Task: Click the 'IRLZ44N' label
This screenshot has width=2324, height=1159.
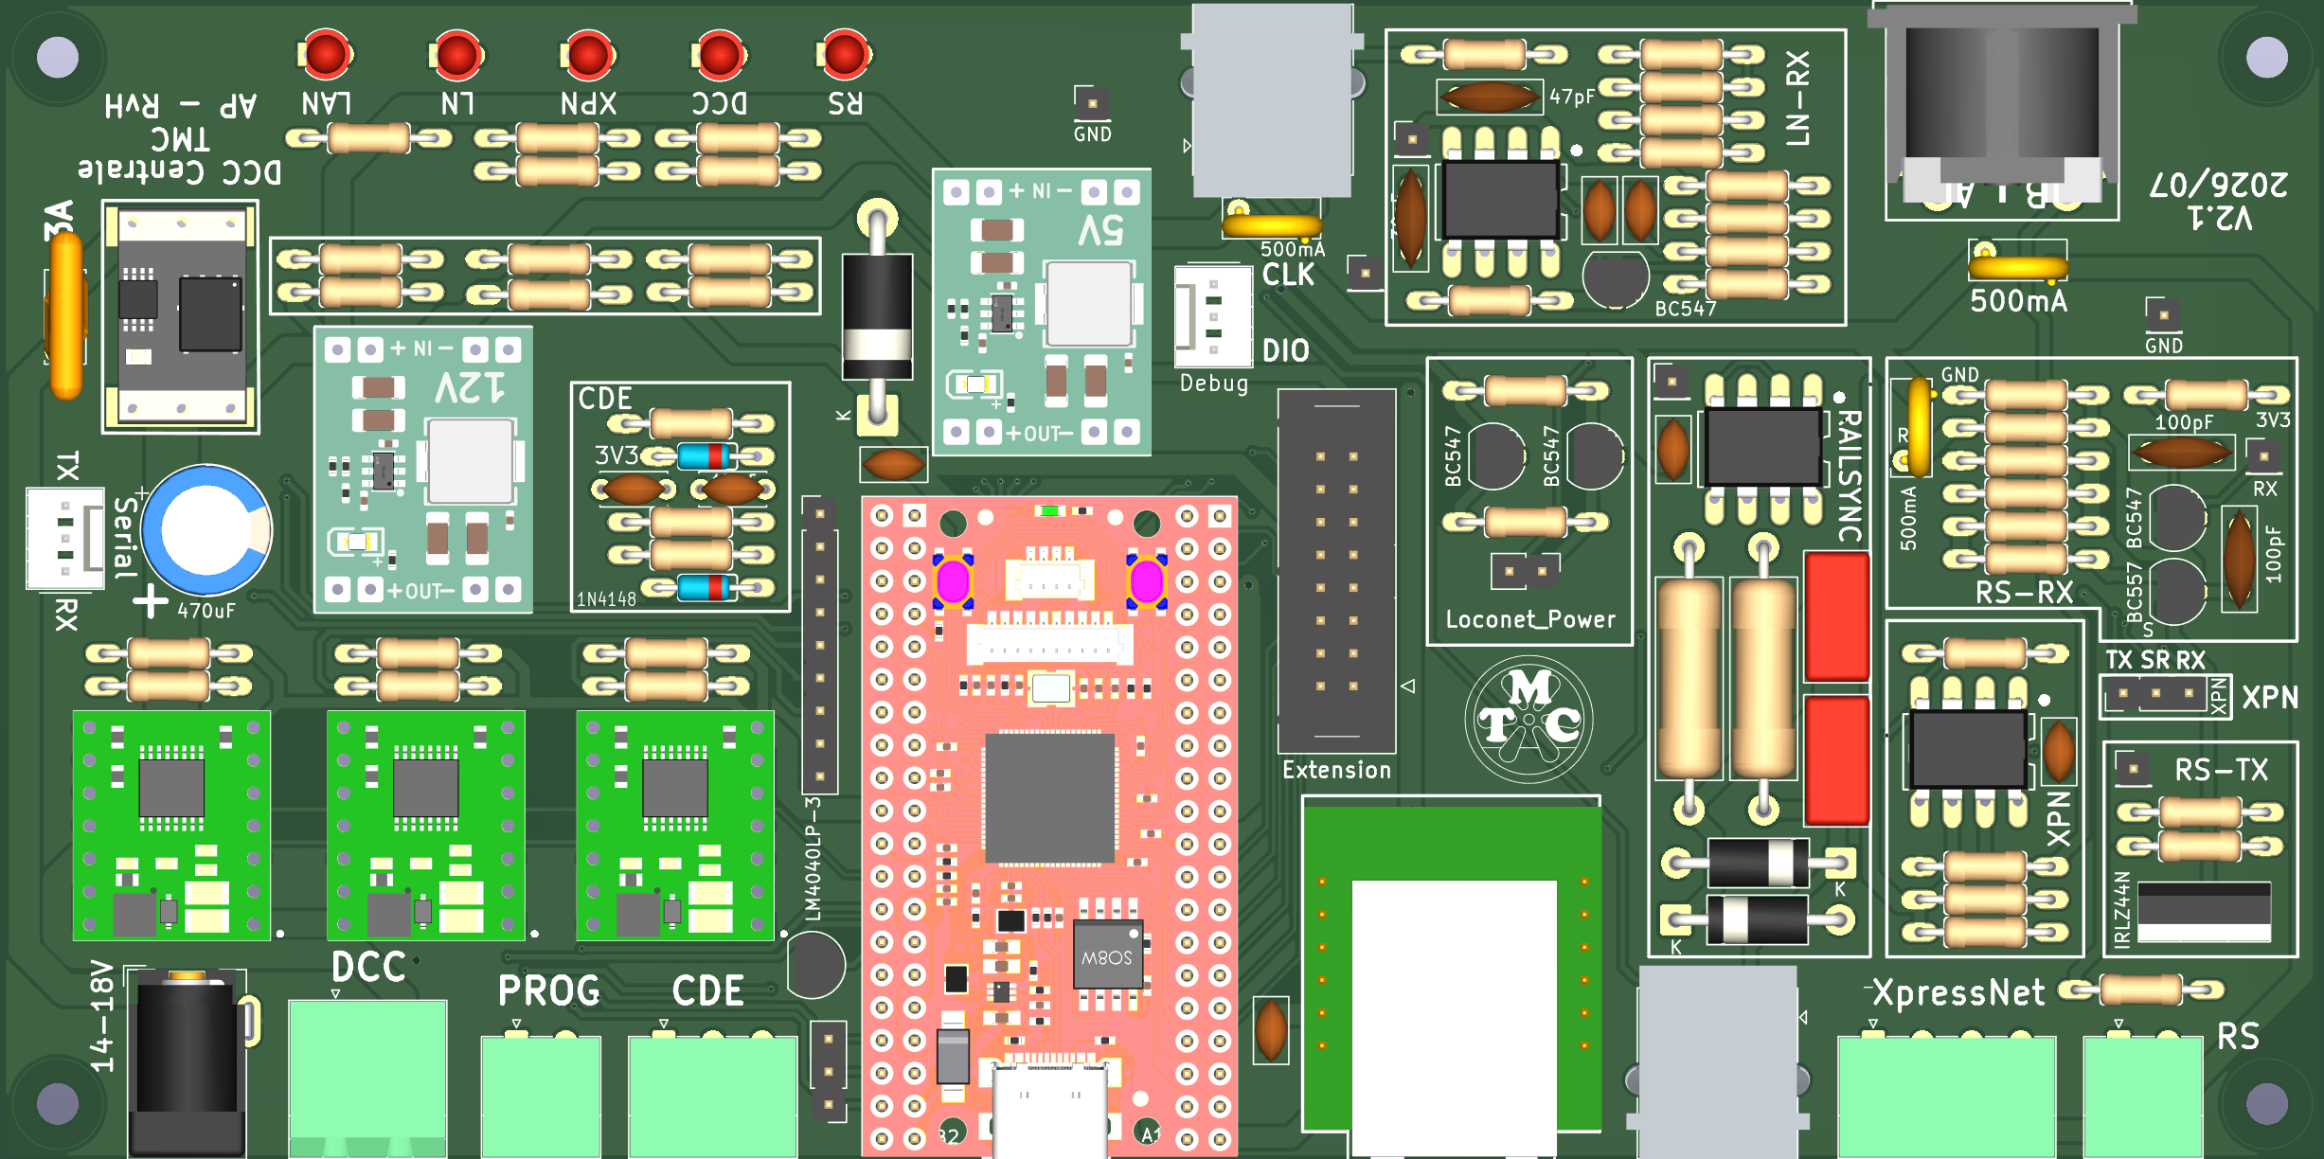Action: 2122,910
